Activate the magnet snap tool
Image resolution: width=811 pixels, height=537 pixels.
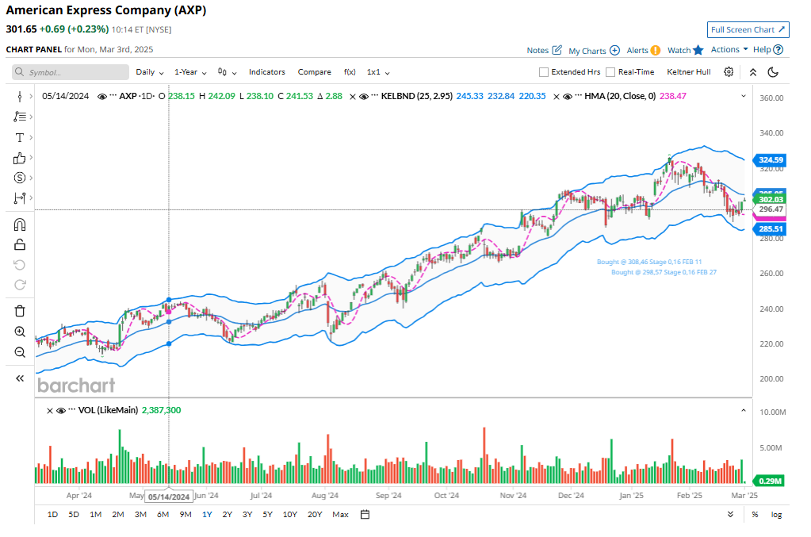(x=20, y=224)
